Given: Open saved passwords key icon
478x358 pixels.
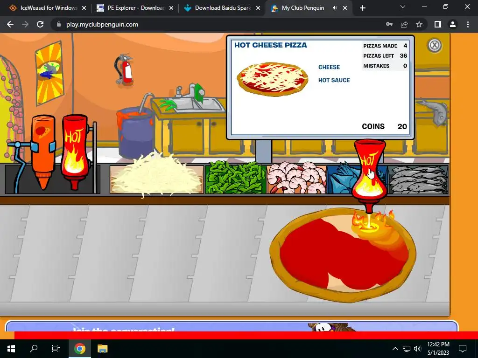Looking at the screenshot, I should point(389,24).
